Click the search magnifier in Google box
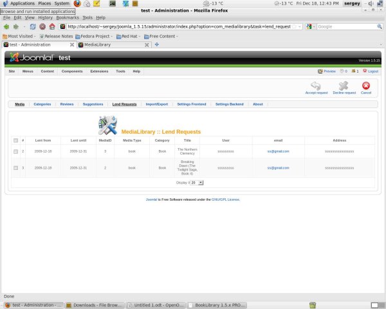Image resolution: width=386 pixels, height=309 pixels. pos(380,26)
